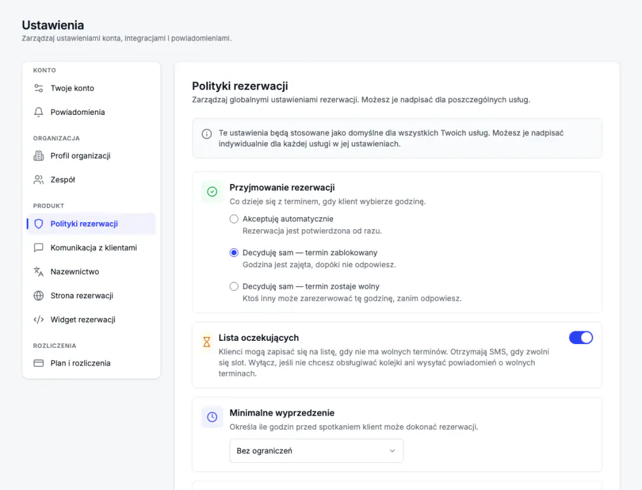Choose Decyduję sam — termin zostaje wolny radio
Image resolution: width=642 pixels, height=490 pixels.
(234, 286)
